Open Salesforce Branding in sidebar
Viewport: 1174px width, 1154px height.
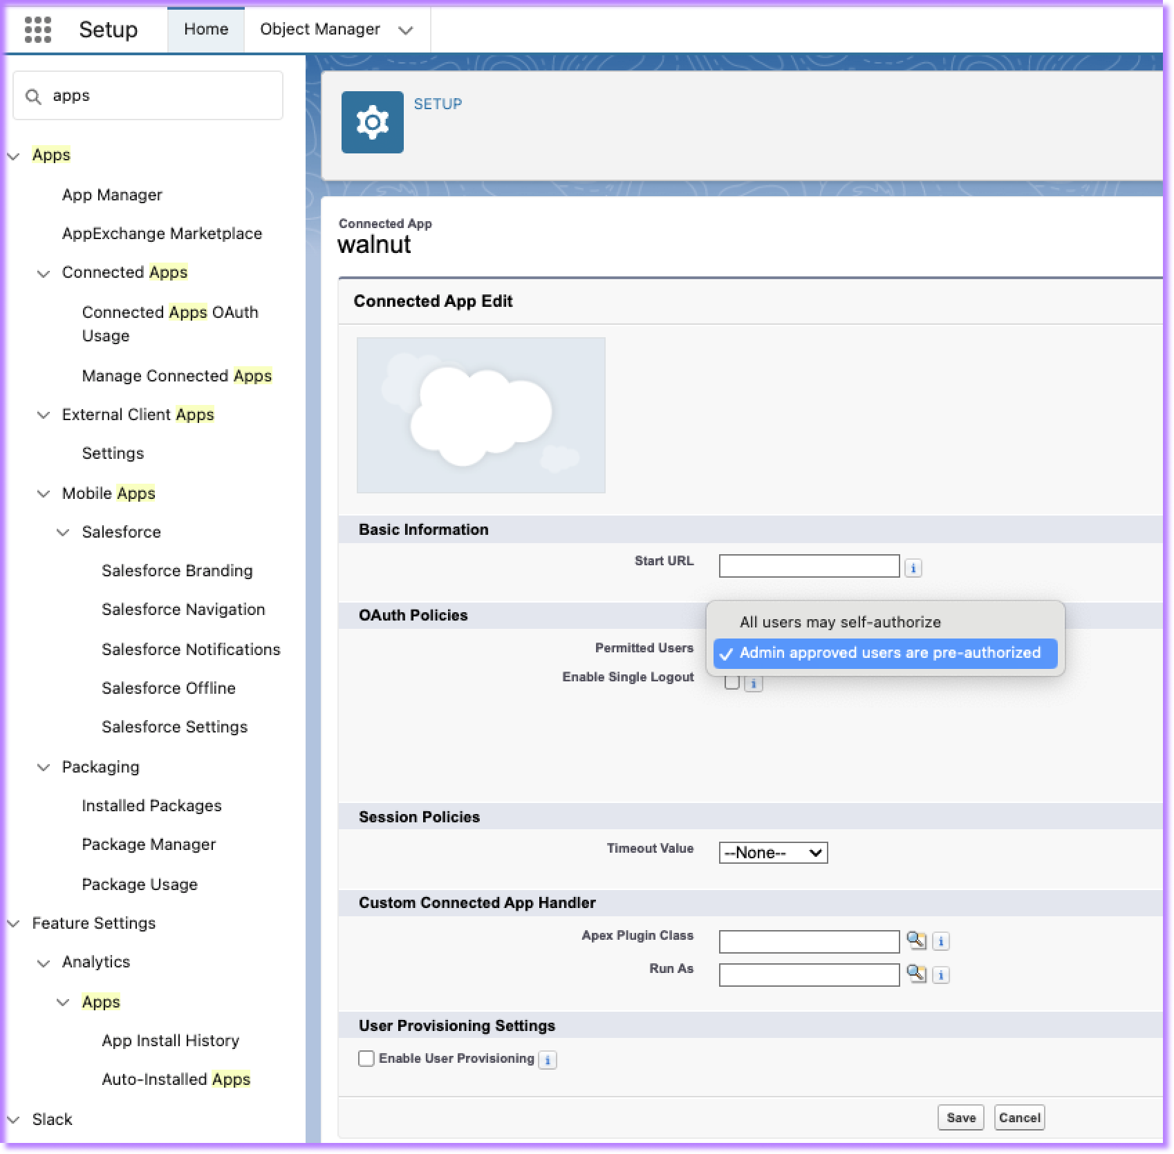pyautogui.click(x=177, y=571)
